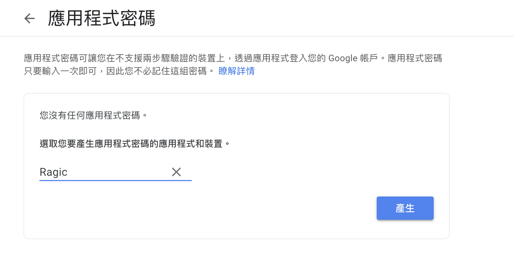Open the 瞭解詳情 link
This screenshot has height=272, width=514.
(237, 71)
